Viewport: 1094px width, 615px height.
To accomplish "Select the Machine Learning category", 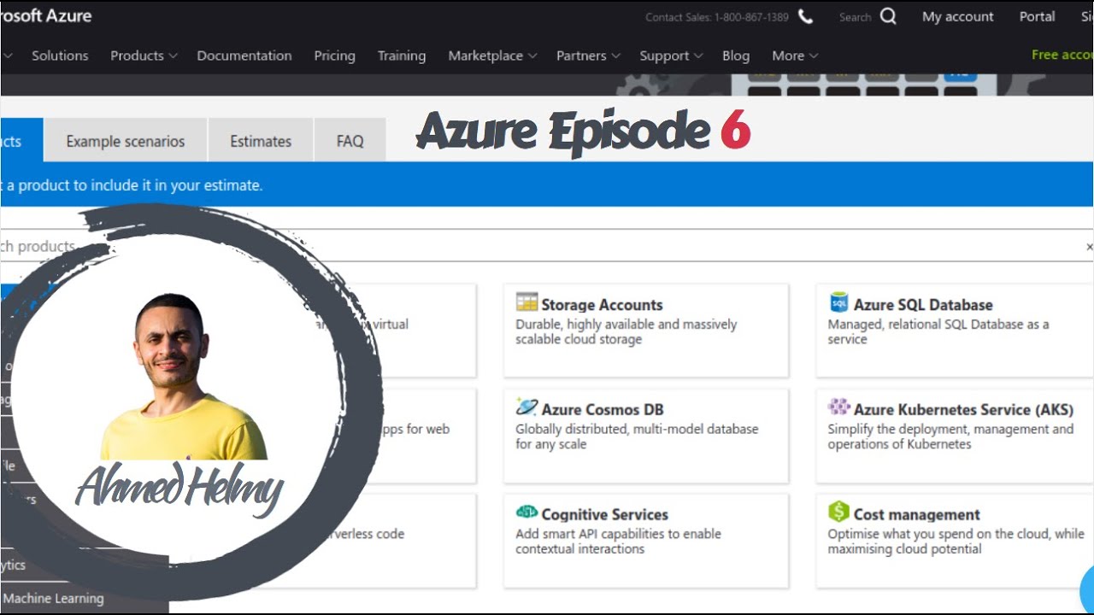I will click(53, 599).
